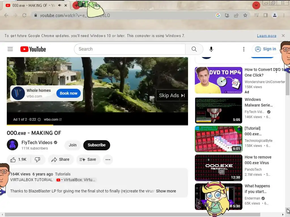Click Skip Ads on the video
290x217 pixels.
click(x=172, y=96)
